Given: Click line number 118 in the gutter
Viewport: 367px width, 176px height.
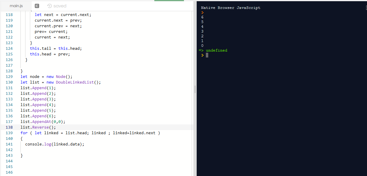Looking at the screenshot, I should [x=9, y=15].
